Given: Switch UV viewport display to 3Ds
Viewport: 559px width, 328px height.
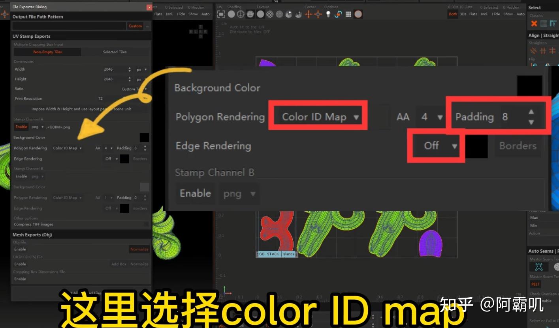Looking at the screenshot, I should pos(463,14).
